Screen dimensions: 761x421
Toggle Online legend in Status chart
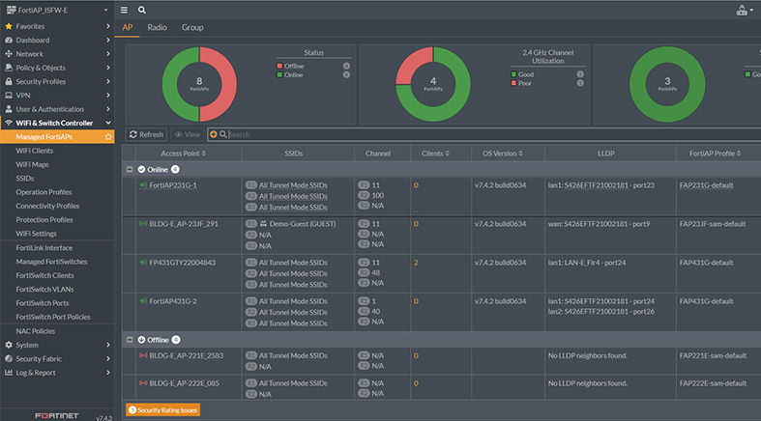point(290,74)
